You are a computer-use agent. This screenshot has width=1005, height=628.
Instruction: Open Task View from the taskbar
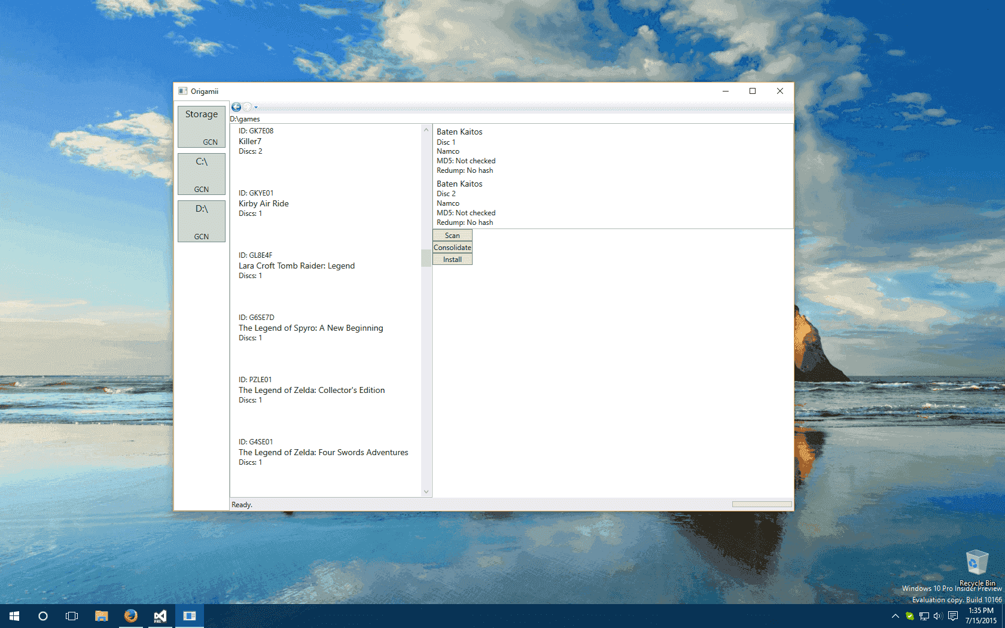[x=72, y=616]
